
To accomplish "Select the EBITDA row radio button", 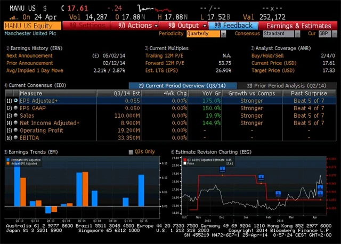I will click(16, 138).
